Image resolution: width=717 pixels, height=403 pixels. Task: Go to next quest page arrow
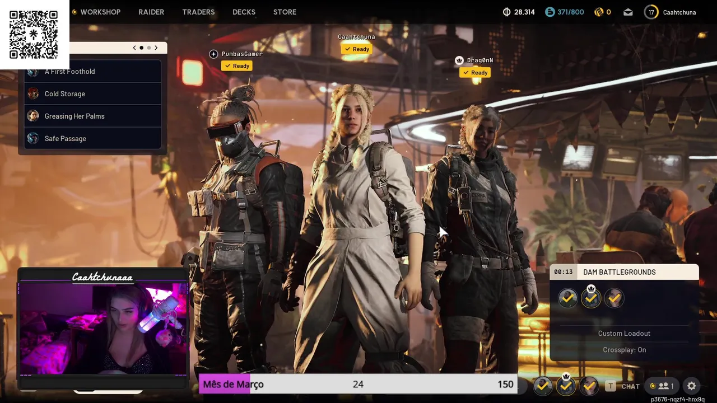[x=156, y=48]
